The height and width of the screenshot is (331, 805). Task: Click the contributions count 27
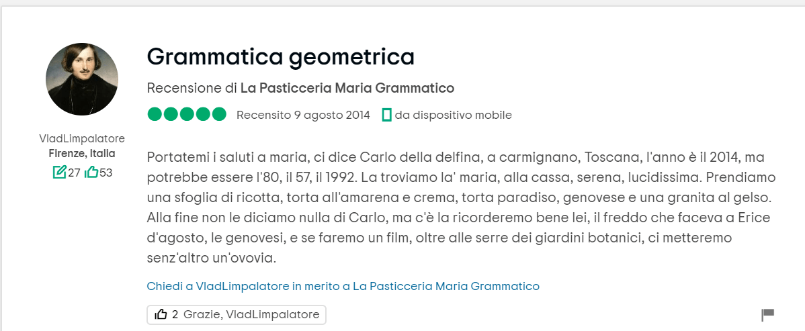point(74,173)
